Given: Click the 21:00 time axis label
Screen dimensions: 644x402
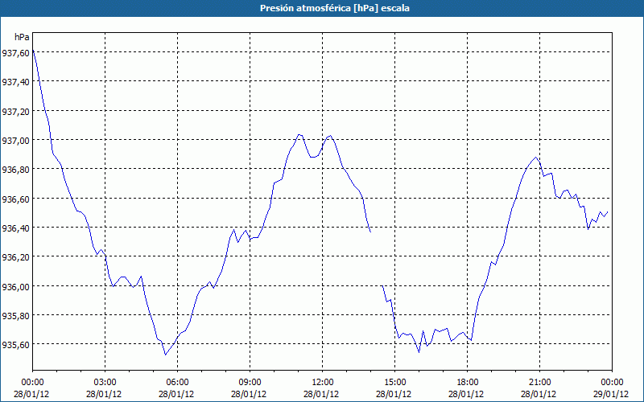Looking at the screenshot, I should [x=539, y=383].
